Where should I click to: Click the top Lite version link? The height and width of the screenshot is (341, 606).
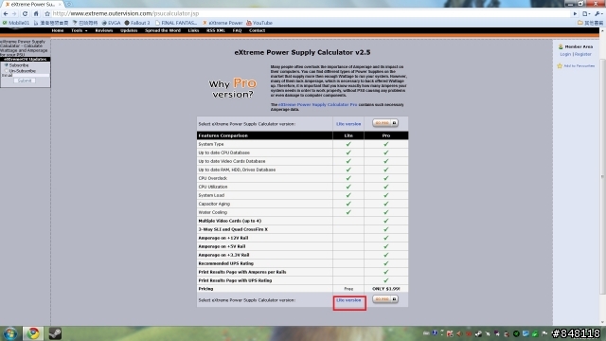tap(348, 124)
